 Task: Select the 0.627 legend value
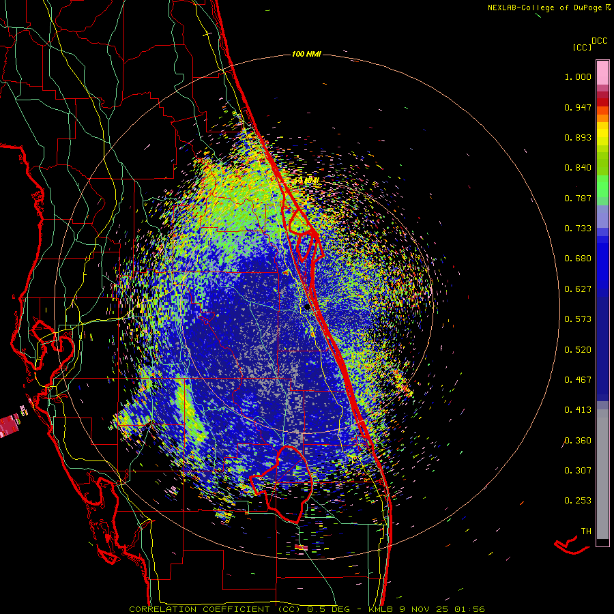(x=578, y=289)
